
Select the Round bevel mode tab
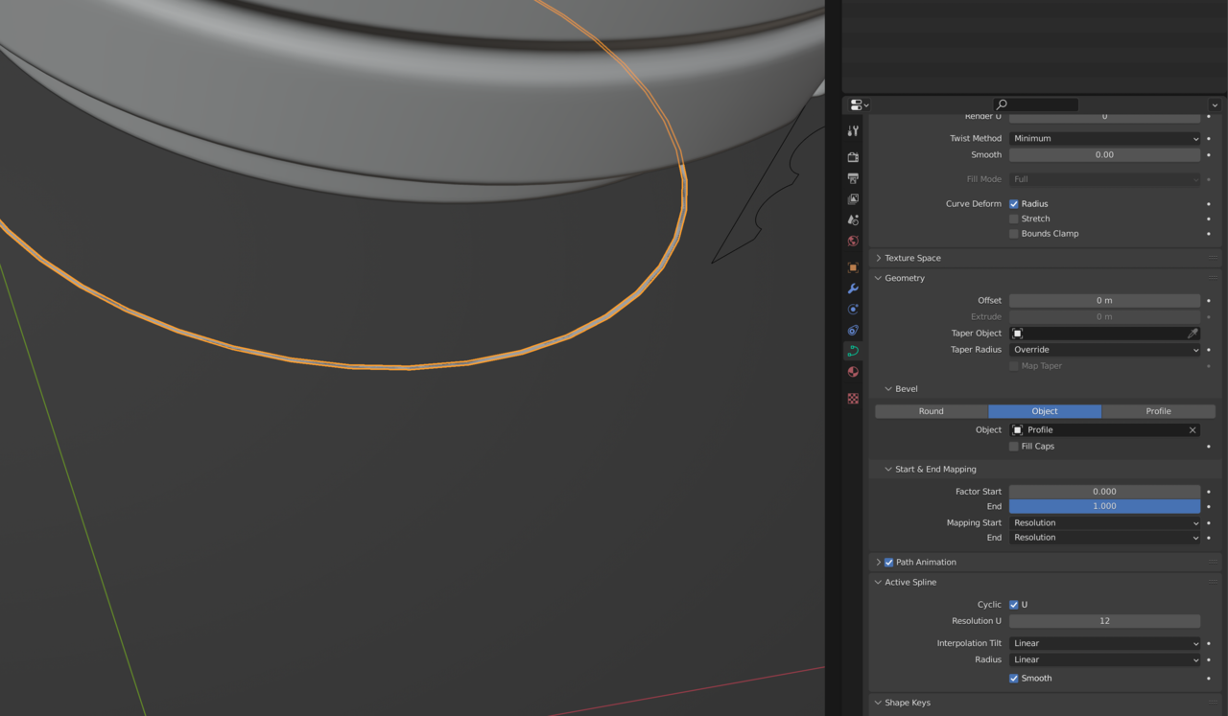[931, 411]
